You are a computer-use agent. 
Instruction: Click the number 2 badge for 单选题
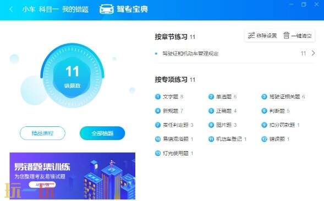tap(211, 97)
